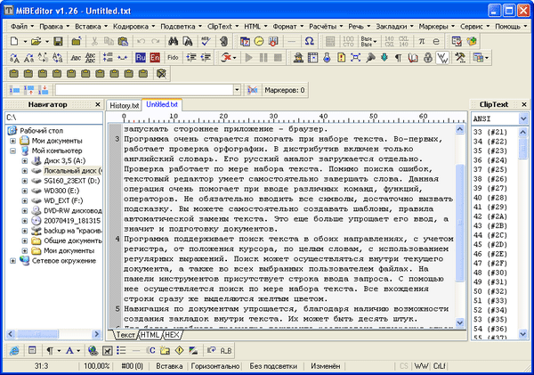
Task: Open the ANSI encoding dropdown in ClipText
Action: click(523, 118)
